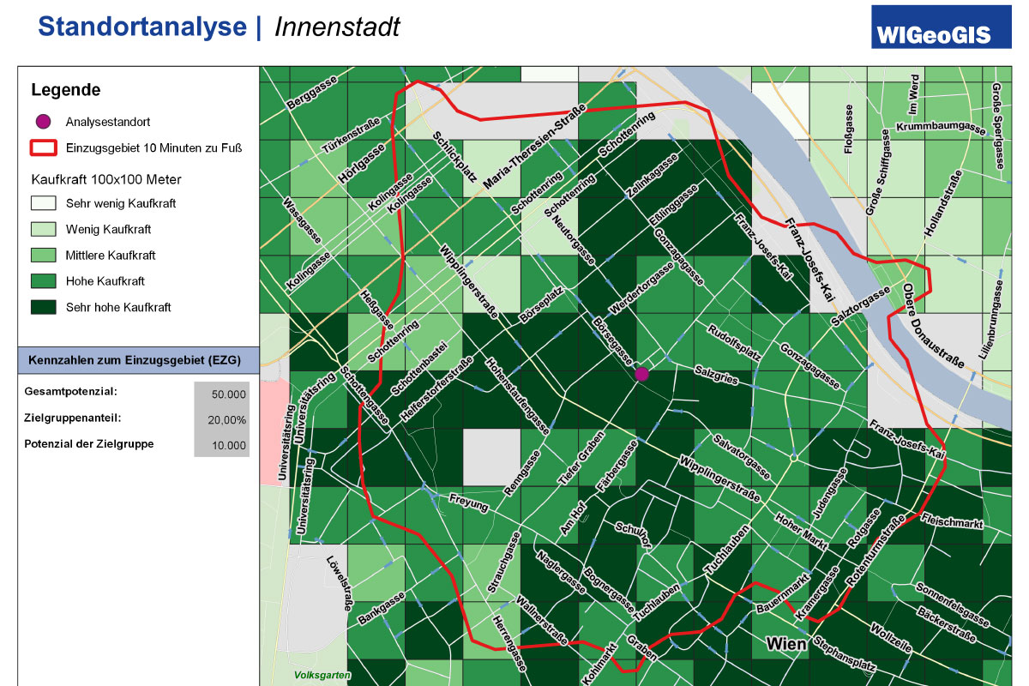Screen dimensions: 1029x686
Task: Pick the Mittlere Kaufkraft legend swatch
Action: 44,256
